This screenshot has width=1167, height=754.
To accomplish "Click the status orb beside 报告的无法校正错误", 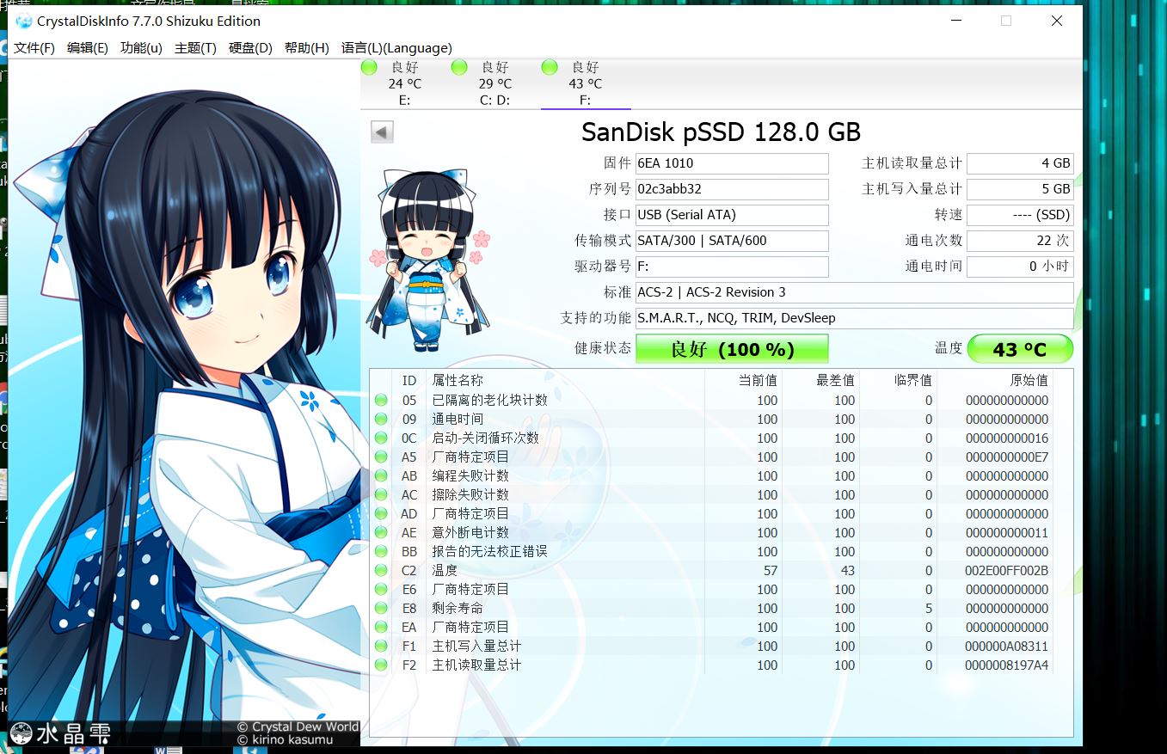I will 381,552.
